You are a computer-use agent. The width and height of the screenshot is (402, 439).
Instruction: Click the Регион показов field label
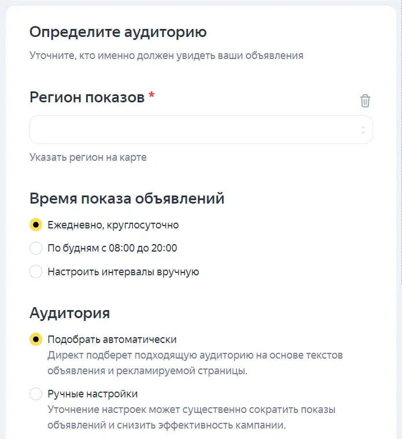click(87, 97)
